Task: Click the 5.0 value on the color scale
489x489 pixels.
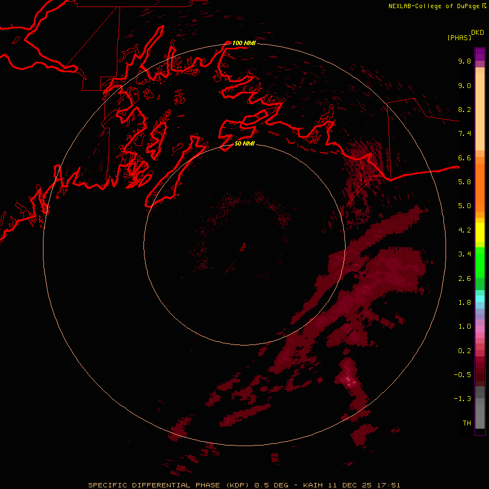Action: tap(465, 206)
